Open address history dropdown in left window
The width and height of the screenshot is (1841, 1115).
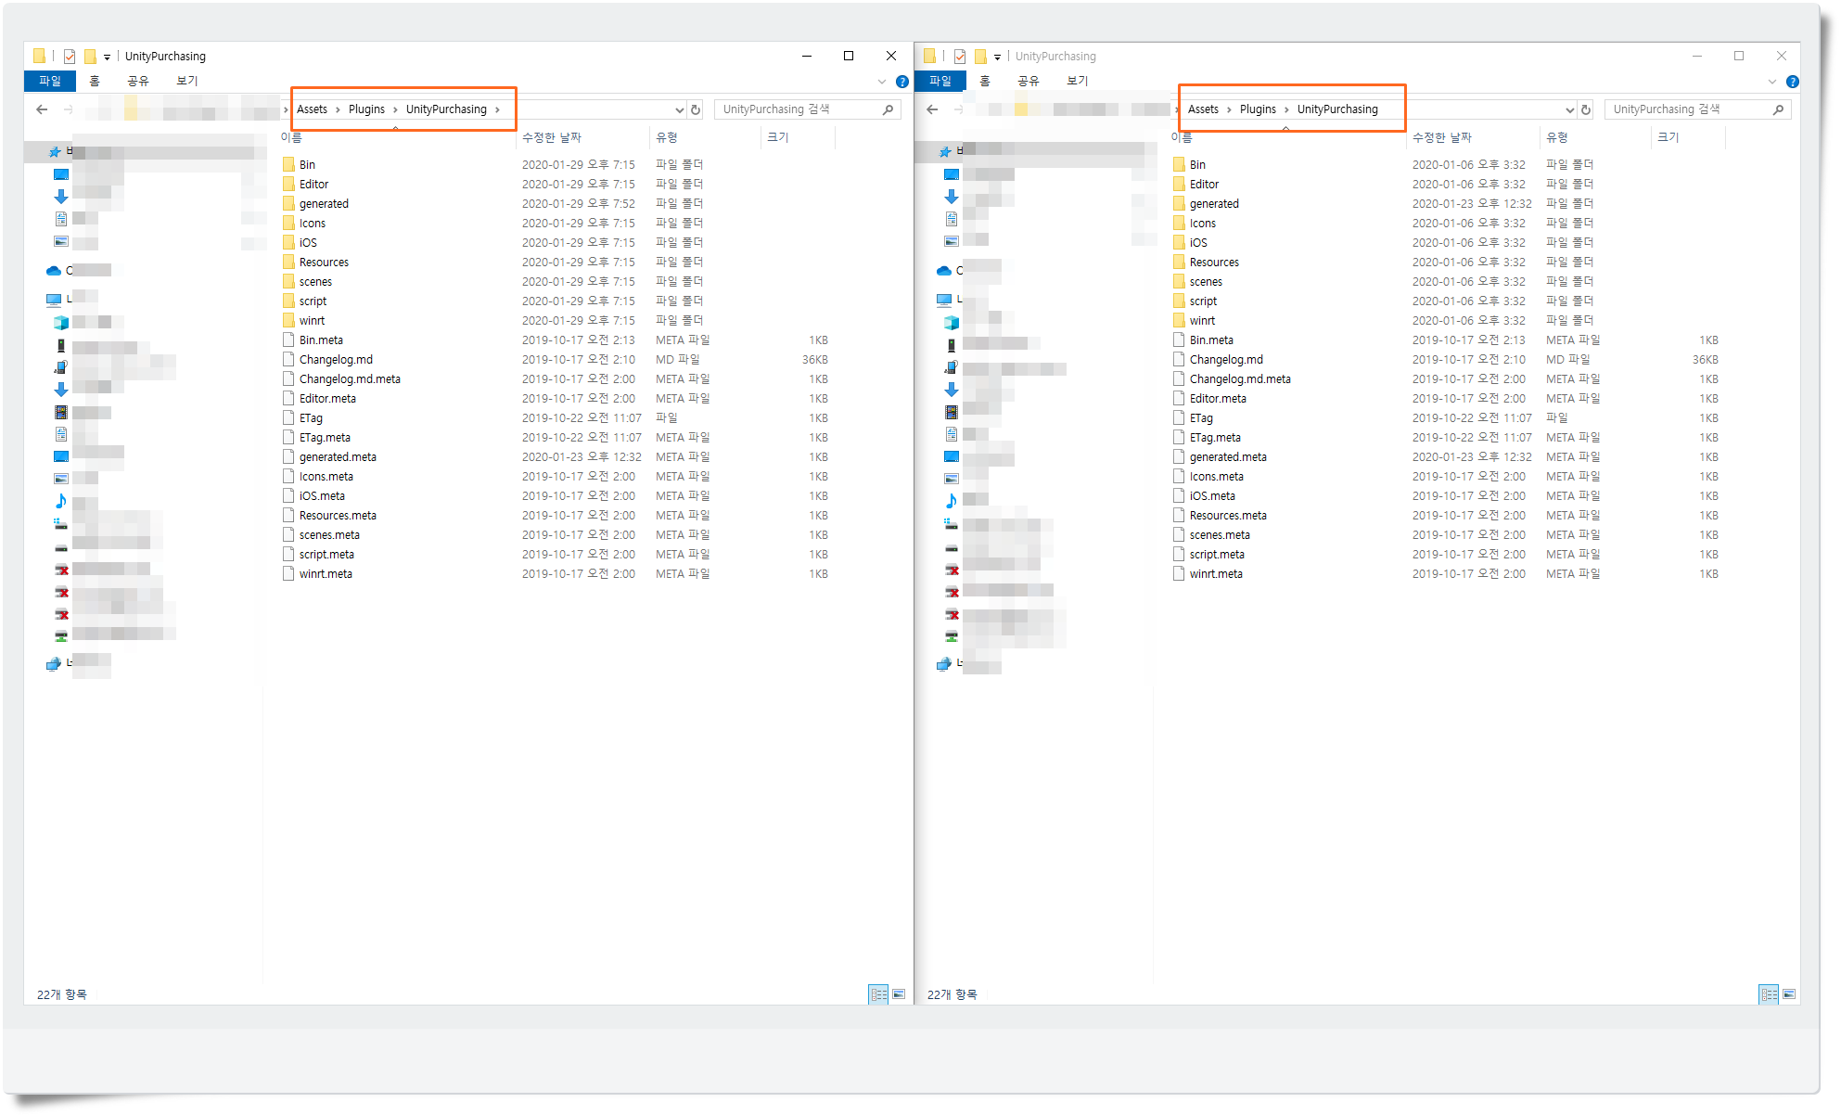click(x=679, y=109)
